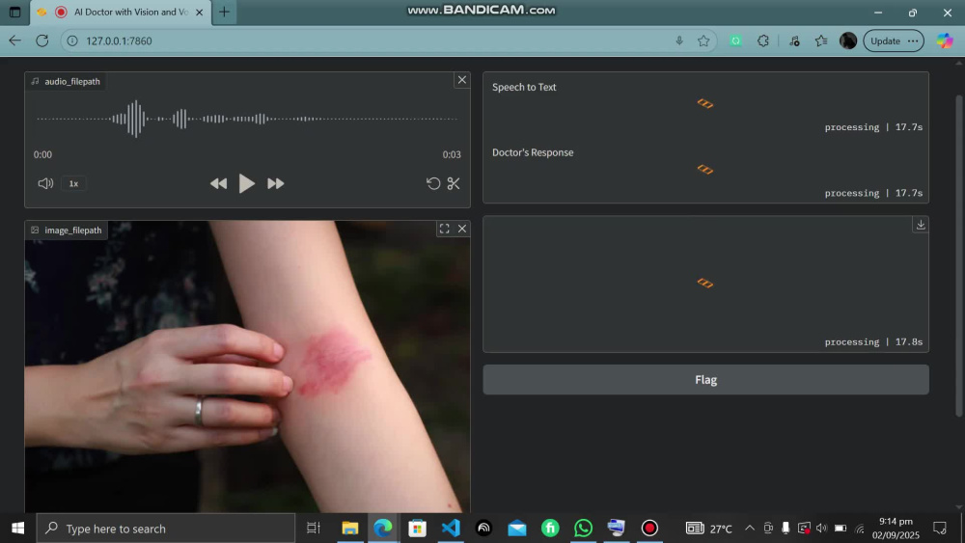Open the Favorites list icon

point(821,41)
